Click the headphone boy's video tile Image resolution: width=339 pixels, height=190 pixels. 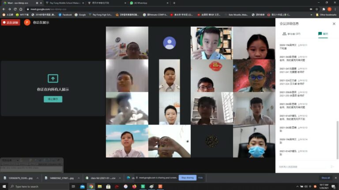click(212, 43)
